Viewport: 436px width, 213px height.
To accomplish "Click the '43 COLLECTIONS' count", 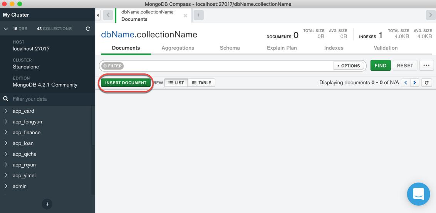I will [54, 28].
